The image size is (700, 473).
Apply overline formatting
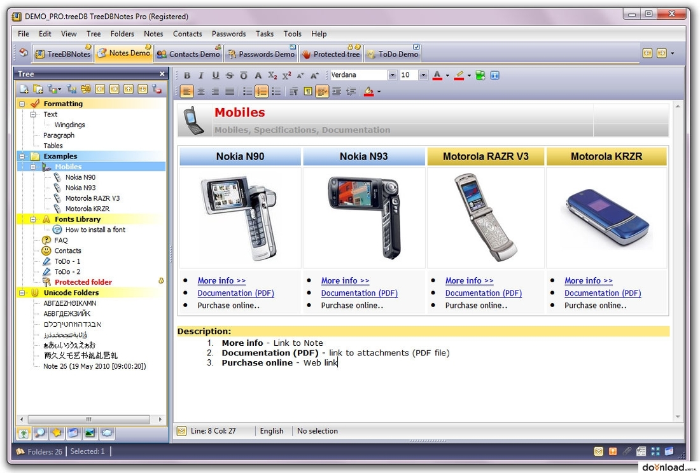[244, 76]
